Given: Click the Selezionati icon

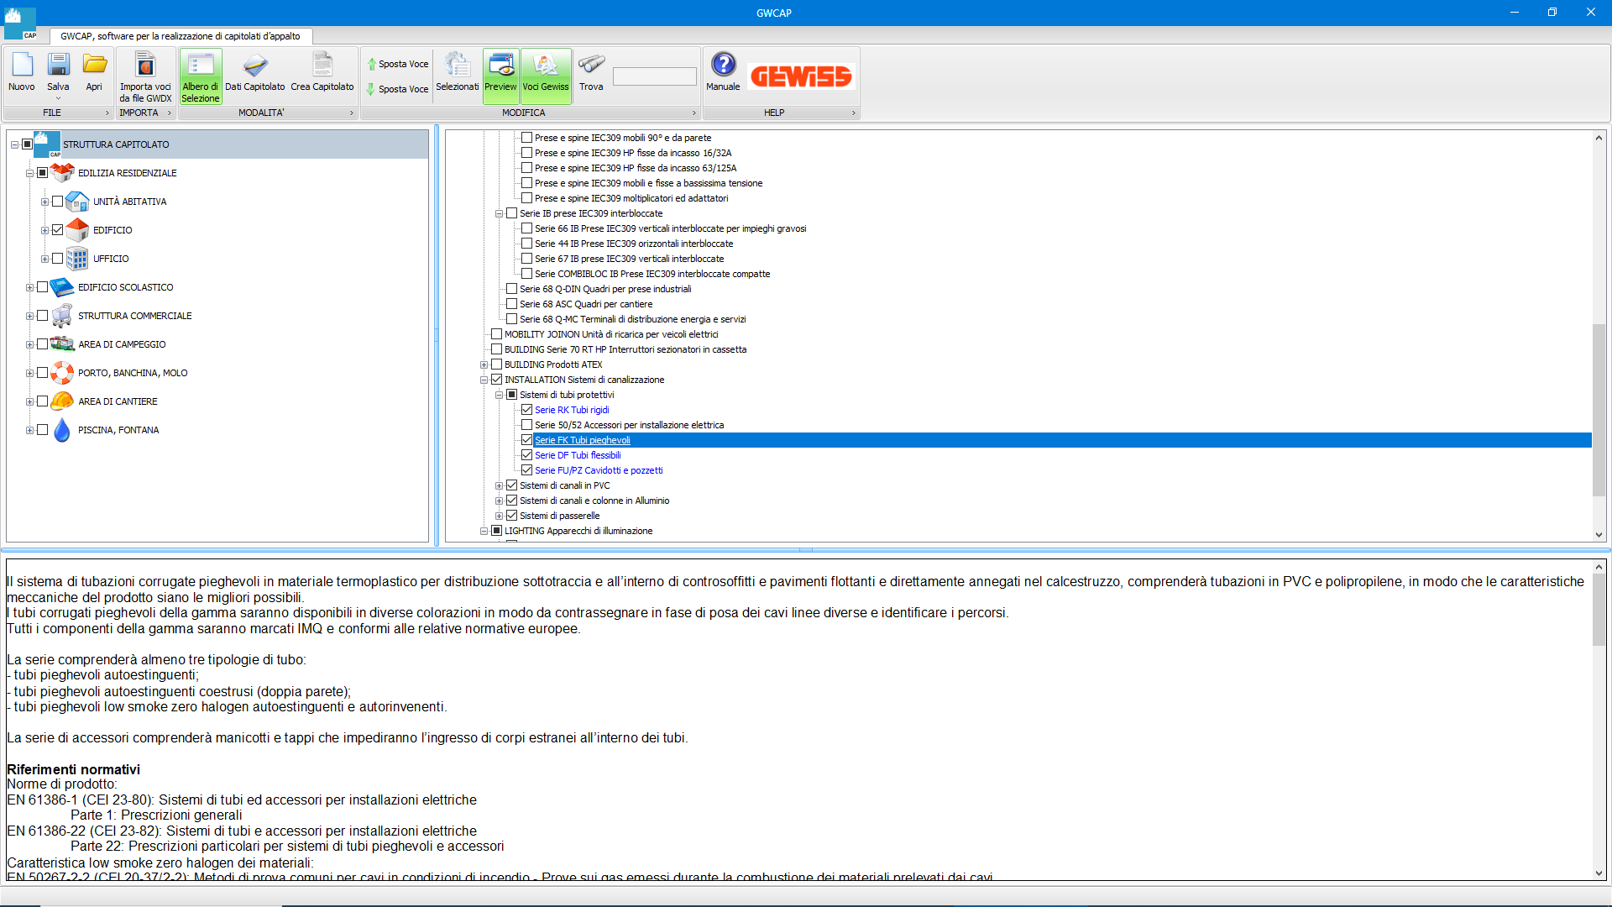Looking at the screenshot, I should point(458,66).
